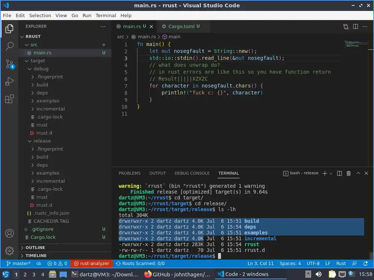Change indentation via Spaces: 4

290,263
